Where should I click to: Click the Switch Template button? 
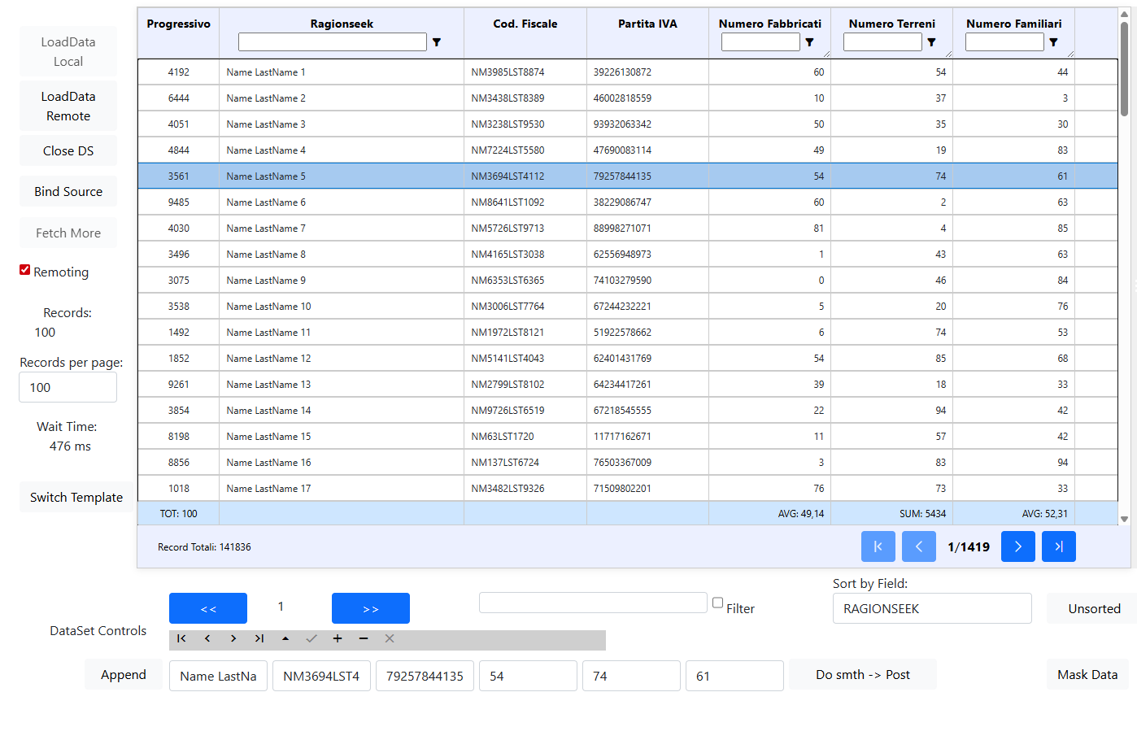click(x=76, y=498)
